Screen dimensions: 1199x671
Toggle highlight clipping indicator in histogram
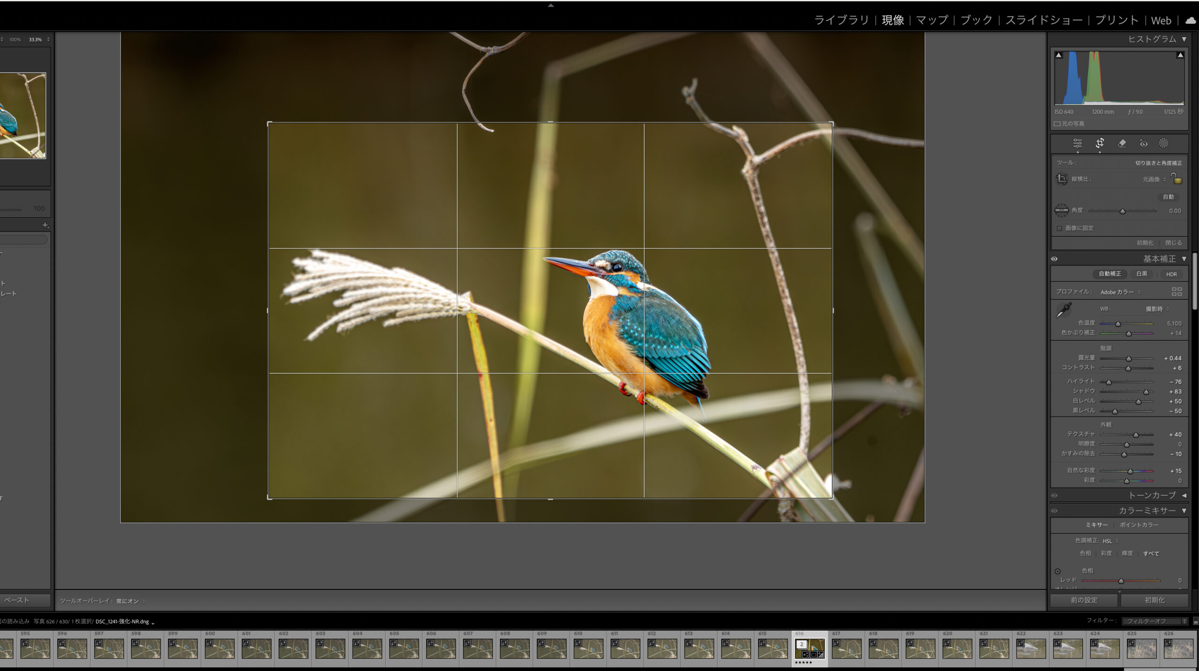[x=1180, y=55]
